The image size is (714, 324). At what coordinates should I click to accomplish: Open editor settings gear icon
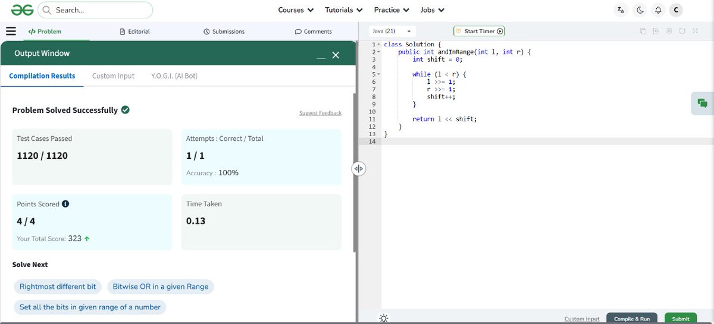(x=669, y=31)
